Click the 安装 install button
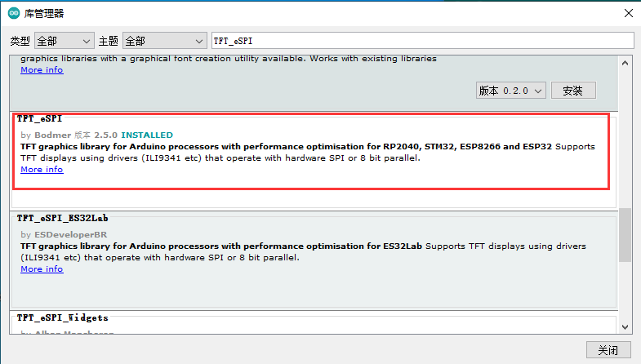The width and height of the screenshot is (641, 364). click(573, 91)
